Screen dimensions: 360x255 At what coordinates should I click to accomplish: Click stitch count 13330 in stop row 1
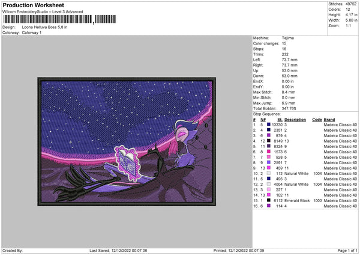277,124
